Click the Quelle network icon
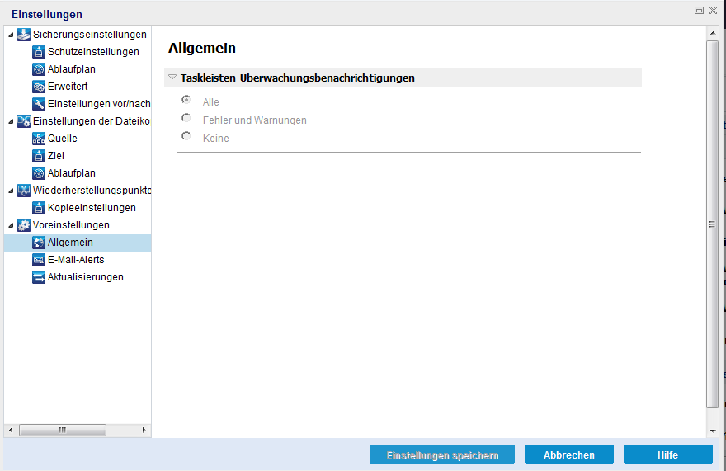726x471 pixels. tap(39, 139)
